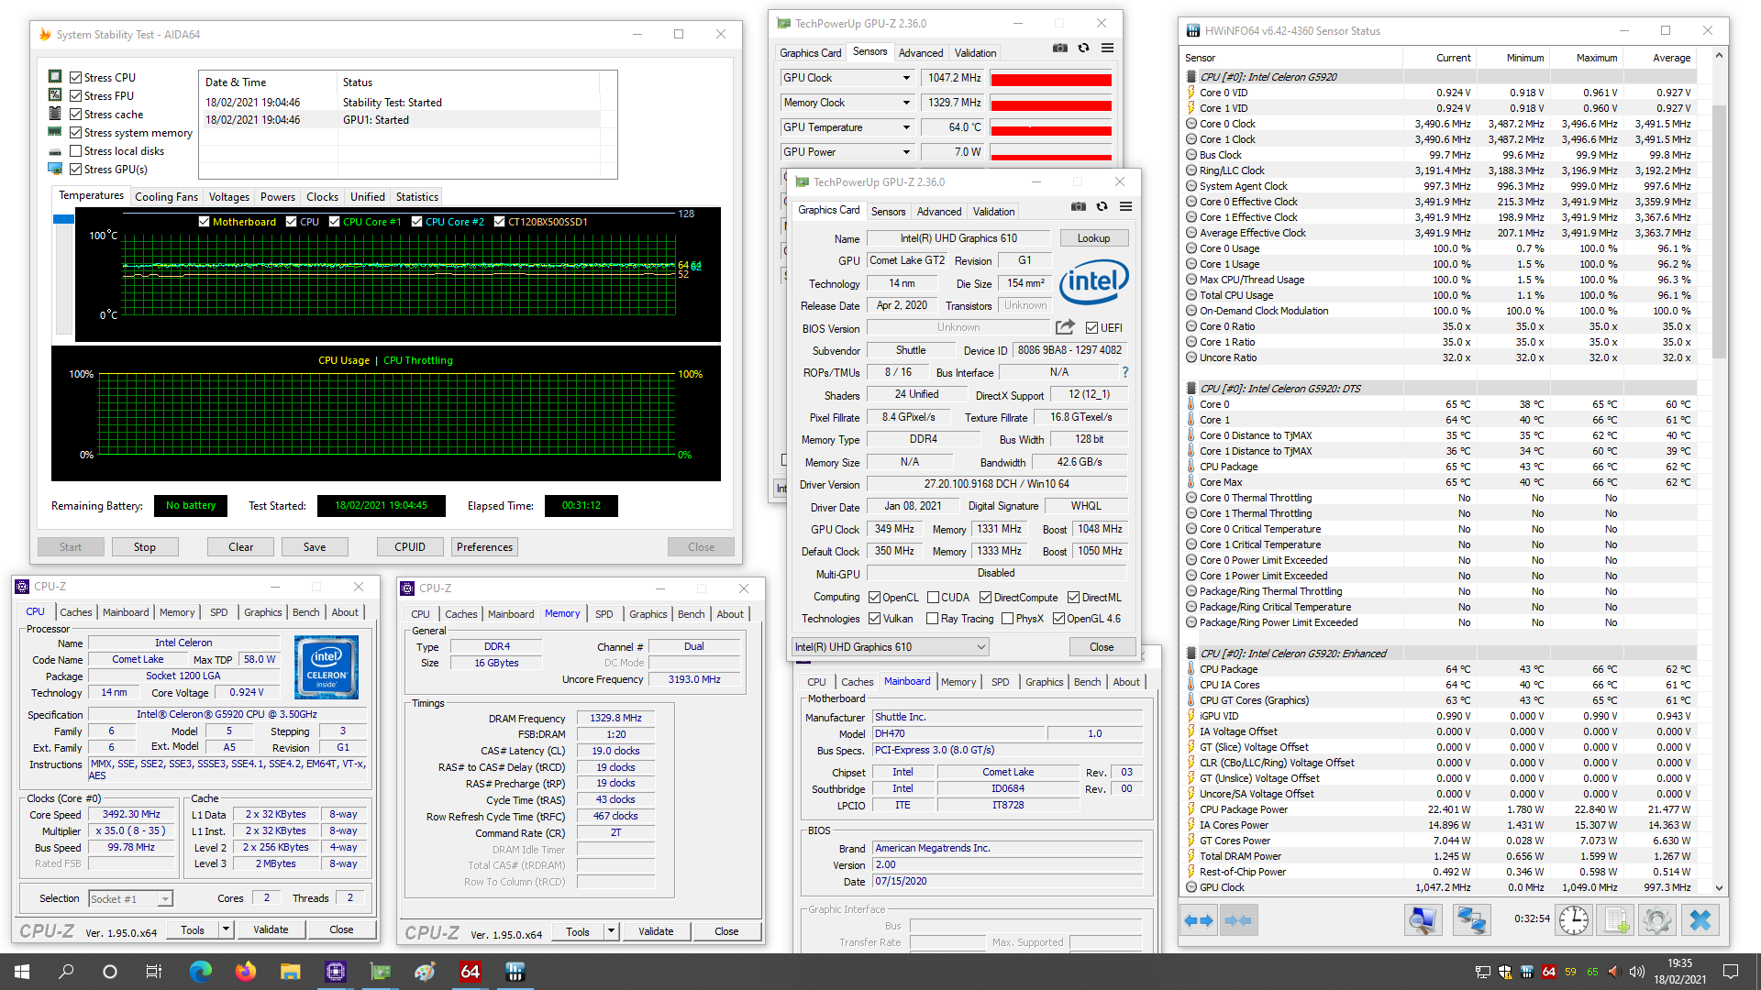Click Bus Interface question mark in GPU-Z
The height and width of the screenshot is (990, 1761).
click(1125, 372)
